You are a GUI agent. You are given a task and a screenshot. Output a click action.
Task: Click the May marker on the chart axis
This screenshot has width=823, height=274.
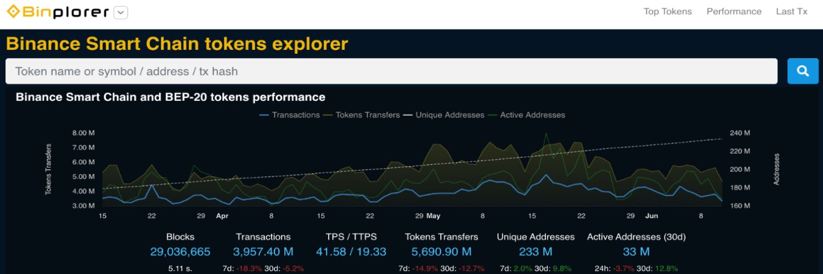pyautogui.click(x=433, y=216)
